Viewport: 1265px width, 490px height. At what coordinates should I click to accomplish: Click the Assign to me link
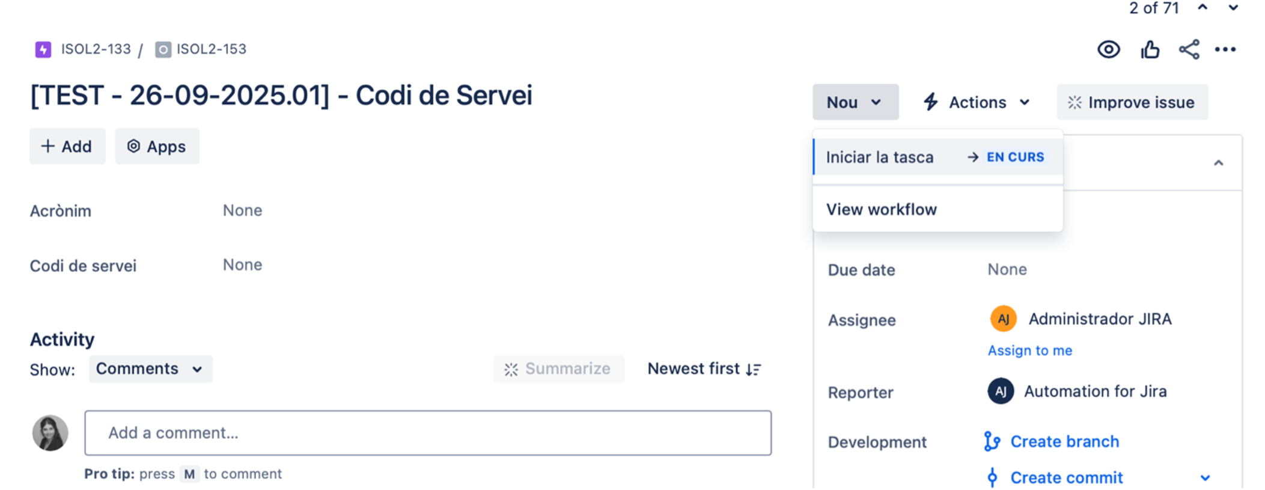point(1029,351)
